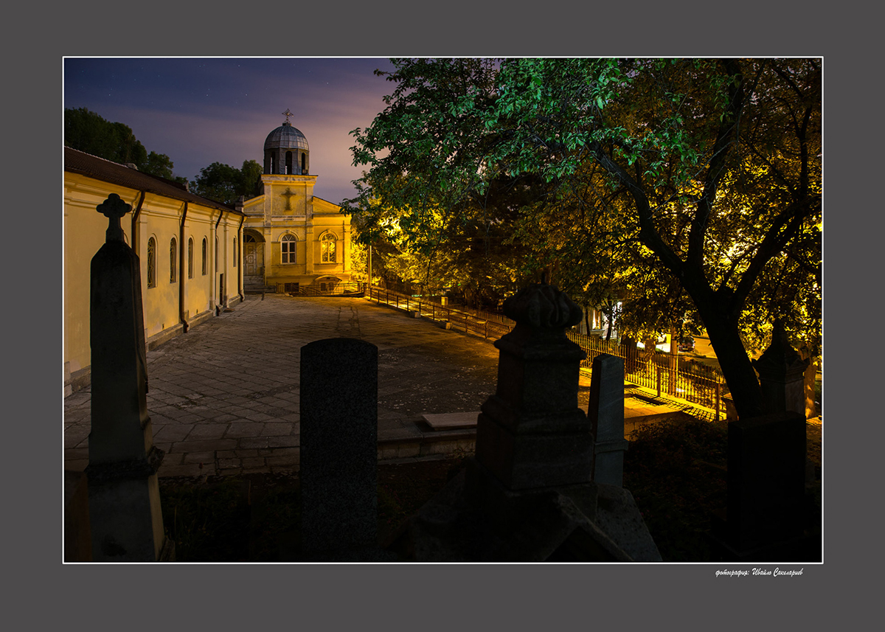The image size is (885, 632).
Task: Click the stone slab lying on the ledge
Action: click(x=450, y=420)
